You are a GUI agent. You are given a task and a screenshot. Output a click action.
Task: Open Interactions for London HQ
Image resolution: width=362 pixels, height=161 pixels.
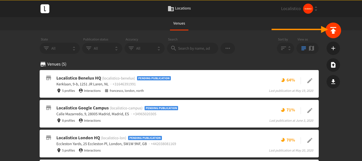click(x=90, y=150)
